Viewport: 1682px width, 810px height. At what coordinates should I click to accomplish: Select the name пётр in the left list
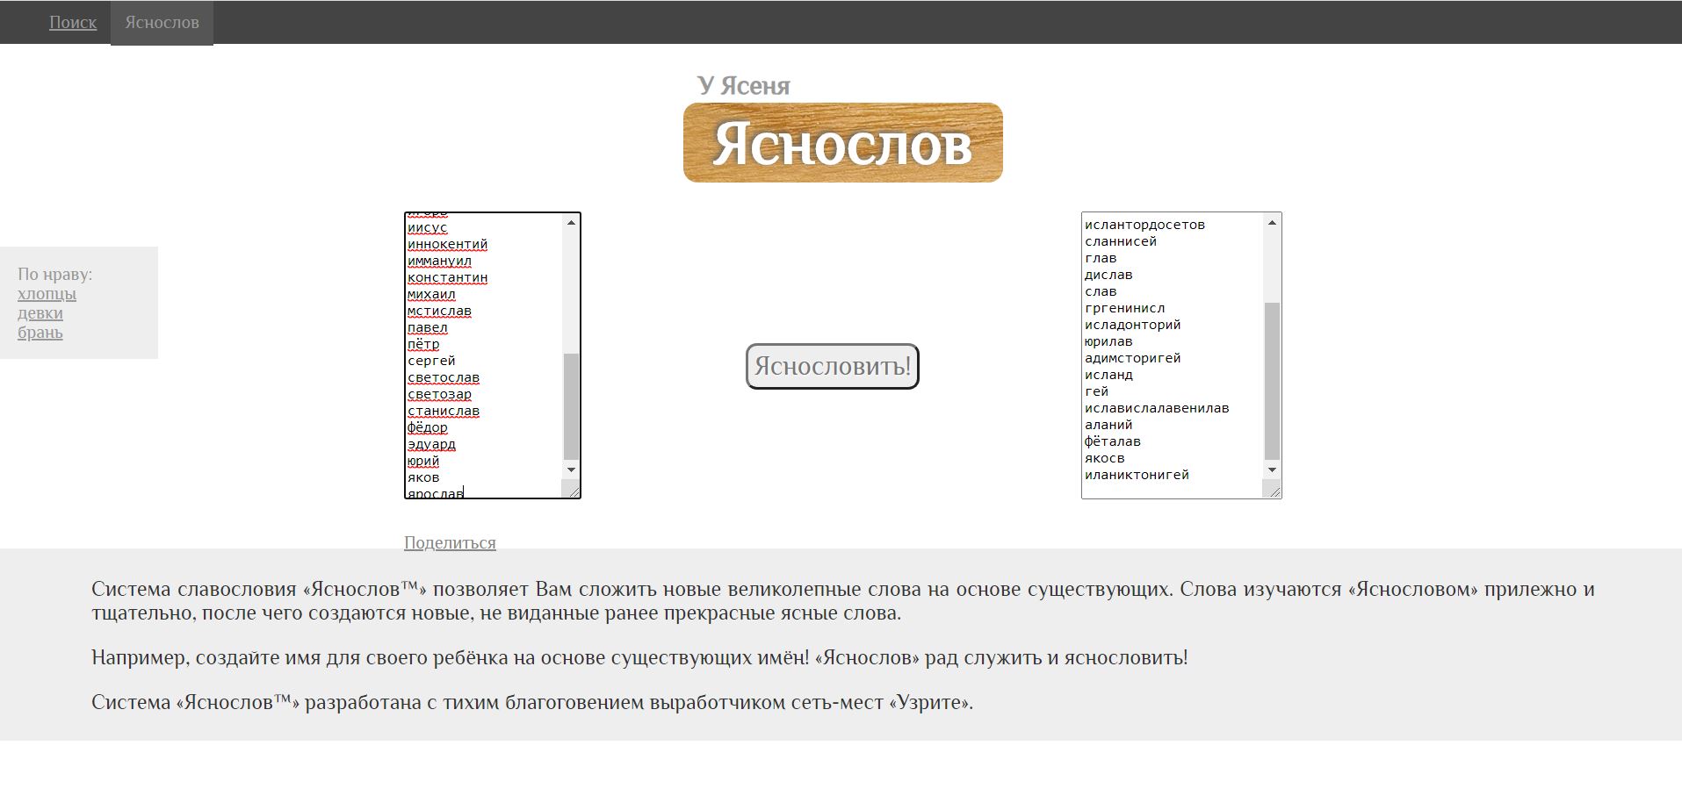(x=424, y=344)
